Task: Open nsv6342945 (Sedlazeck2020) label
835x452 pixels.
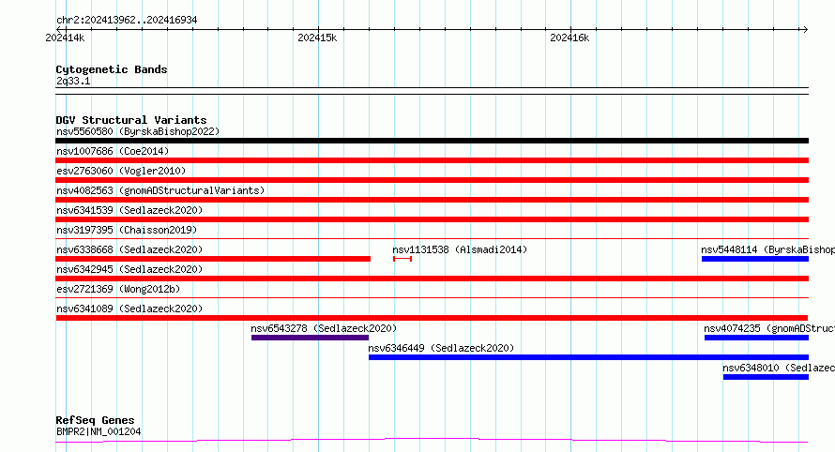Action: coord(129,269)
